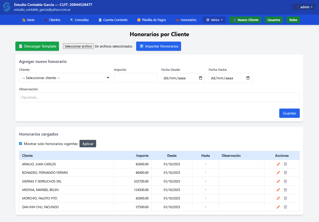Click trash icon for MEDINA, MARIBEL BELEN

pyautogui.click(x=285, y=190)
